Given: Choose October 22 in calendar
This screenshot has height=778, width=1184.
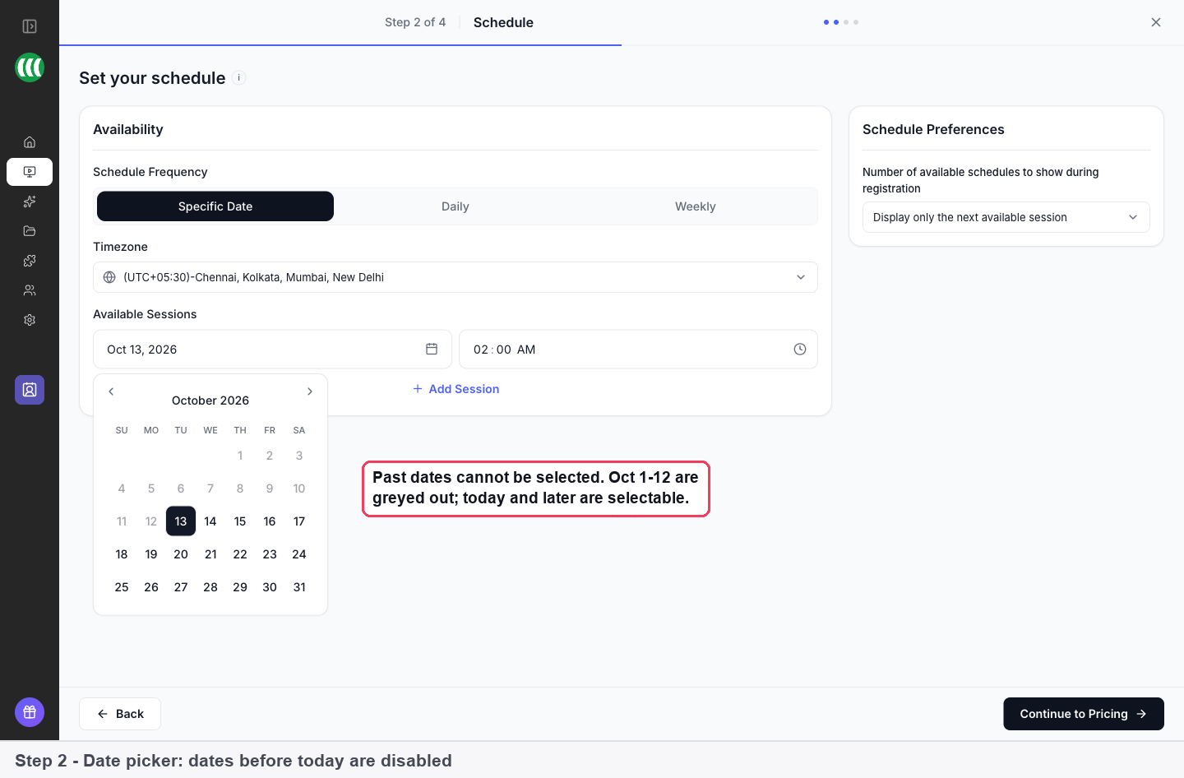Looking at the screenshot, I should [240, 554].
